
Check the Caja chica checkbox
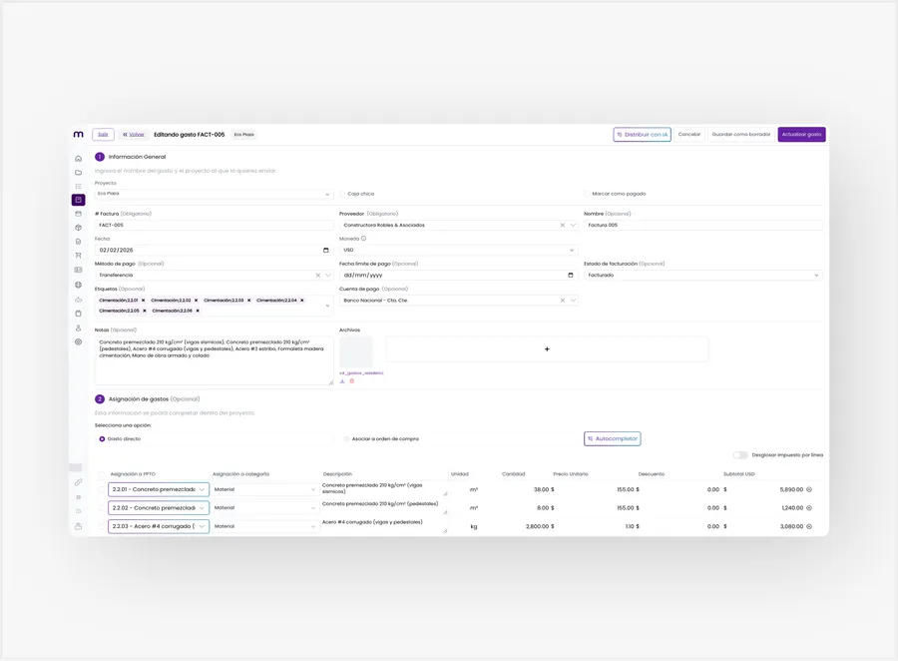(342, 194)
